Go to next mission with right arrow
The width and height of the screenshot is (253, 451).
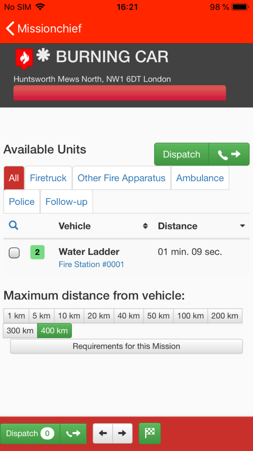(122, 433)
